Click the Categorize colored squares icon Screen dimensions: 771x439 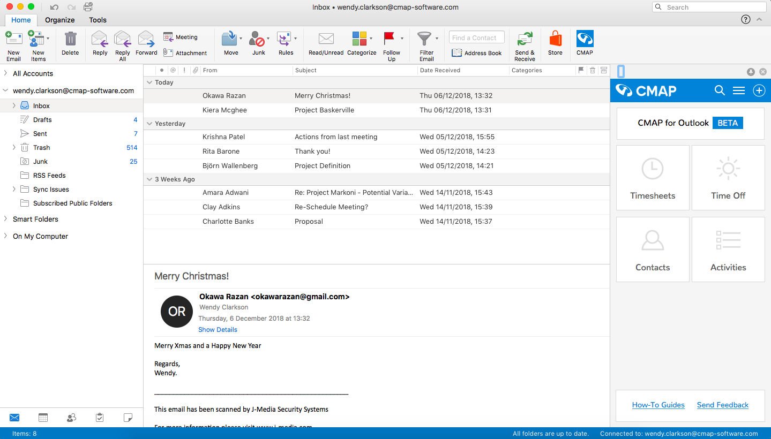pyautogui.click(x=359, y=39)
